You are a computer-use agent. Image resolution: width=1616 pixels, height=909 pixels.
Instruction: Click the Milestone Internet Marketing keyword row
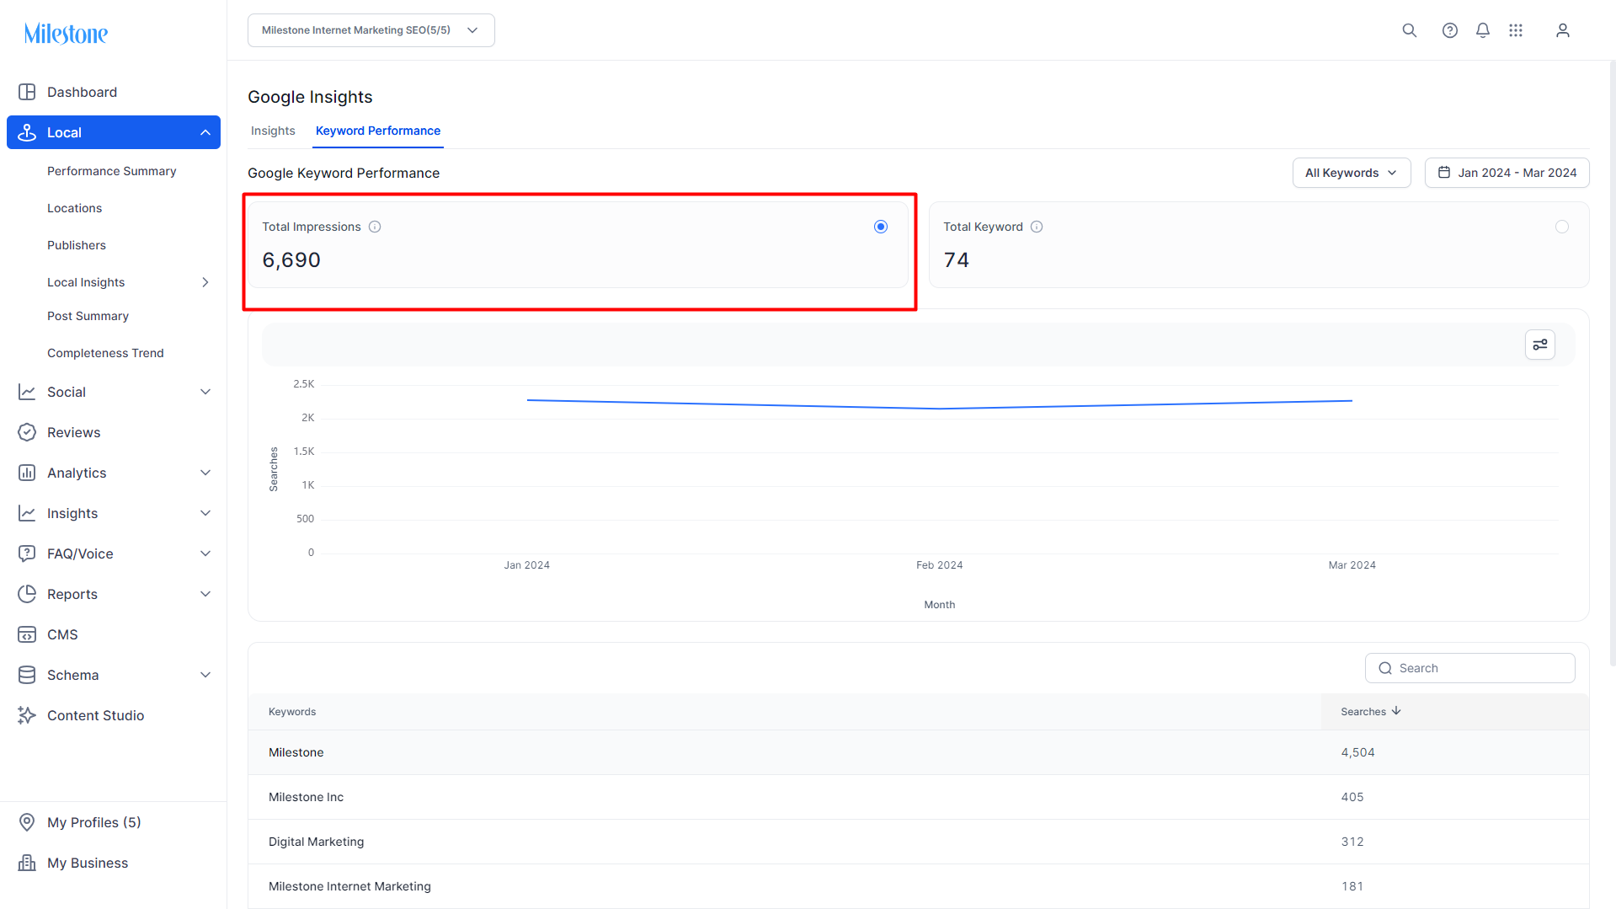tap(918, 886)
